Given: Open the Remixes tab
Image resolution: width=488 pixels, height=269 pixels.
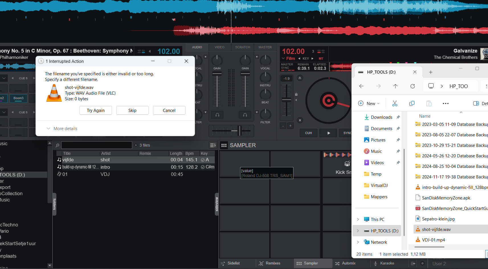Looking at the screenshot, I should pos(269,263).
